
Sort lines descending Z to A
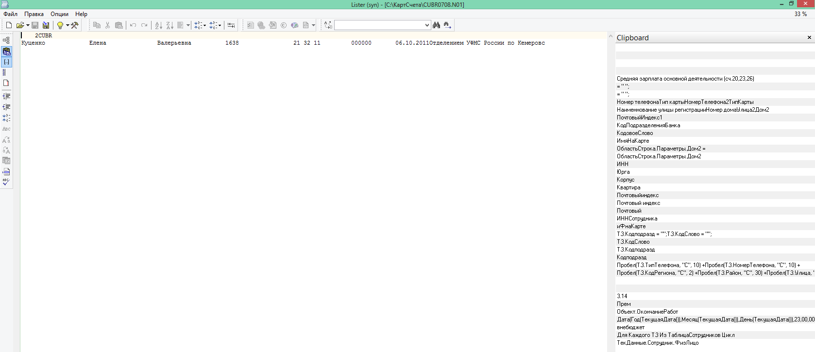pyautogui.click(x=170, y=25)
